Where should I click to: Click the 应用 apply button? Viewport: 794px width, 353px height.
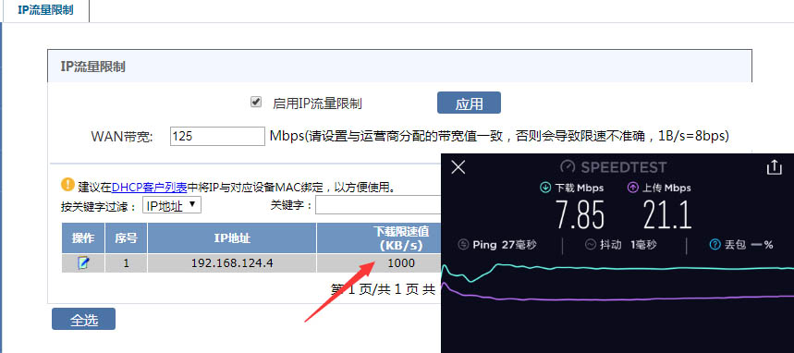coord(469,103)
